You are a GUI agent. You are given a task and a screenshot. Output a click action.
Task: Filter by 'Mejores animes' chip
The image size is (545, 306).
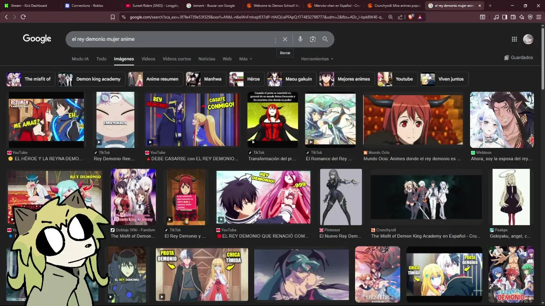[x=347, y=79]
